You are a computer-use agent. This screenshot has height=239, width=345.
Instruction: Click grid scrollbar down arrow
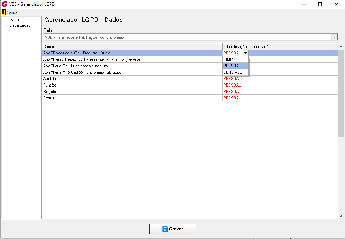341,216
